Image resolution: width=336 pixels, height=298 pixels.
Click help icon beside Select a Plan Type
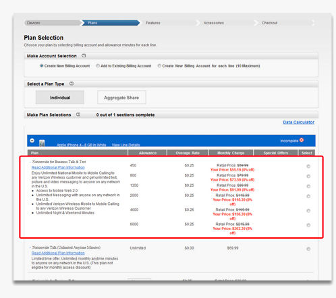72,84
